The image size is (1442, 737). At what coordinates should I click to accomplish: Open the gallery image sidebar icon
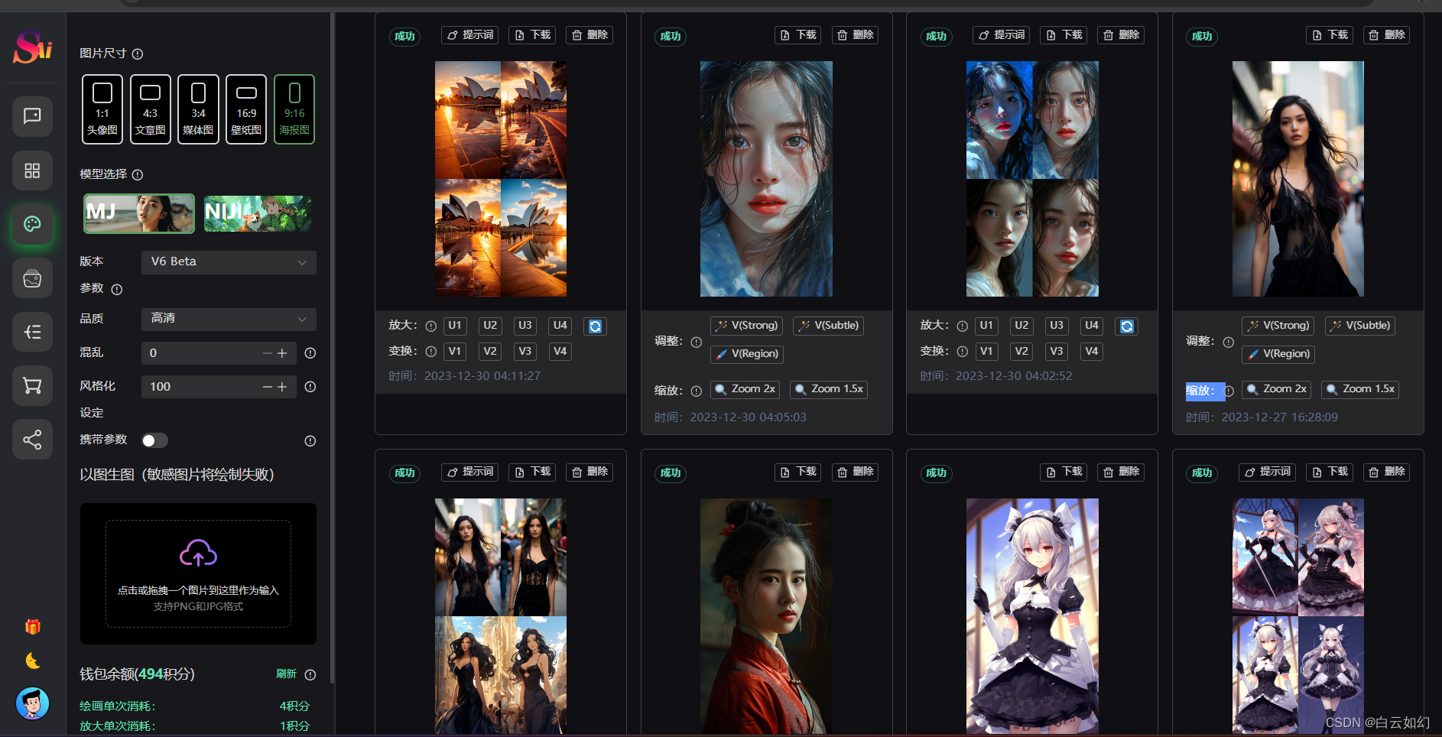pyautogui.click(x=32, y=278)
